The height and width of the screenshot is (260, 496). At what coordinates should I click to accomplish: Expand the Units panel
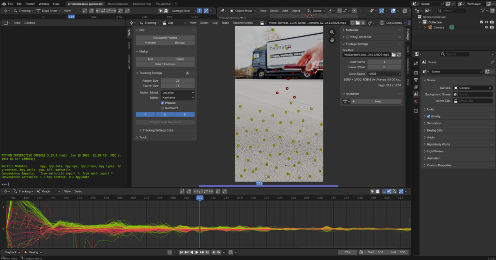[457, 109]
